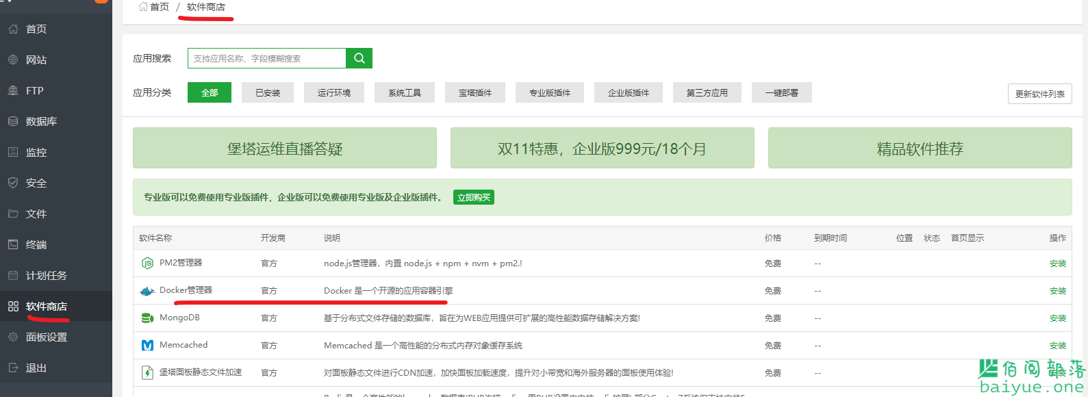Switch to 运行环境 category

pyautogui.click(x=334, y=93)
